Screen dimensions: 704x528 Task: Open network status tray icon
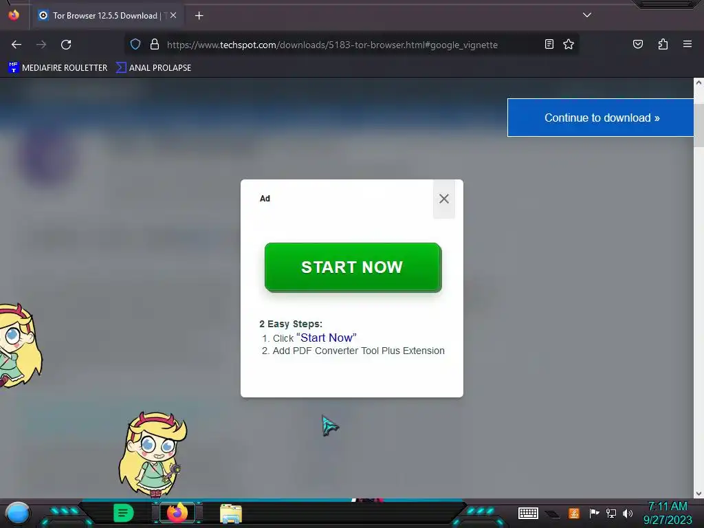pos(610,513)
